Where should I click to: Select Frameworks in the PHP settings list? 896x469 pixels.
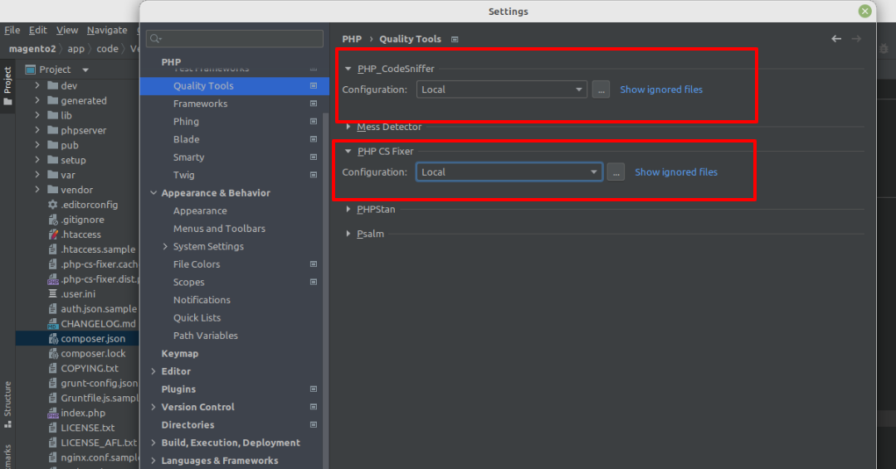point(200,104)
